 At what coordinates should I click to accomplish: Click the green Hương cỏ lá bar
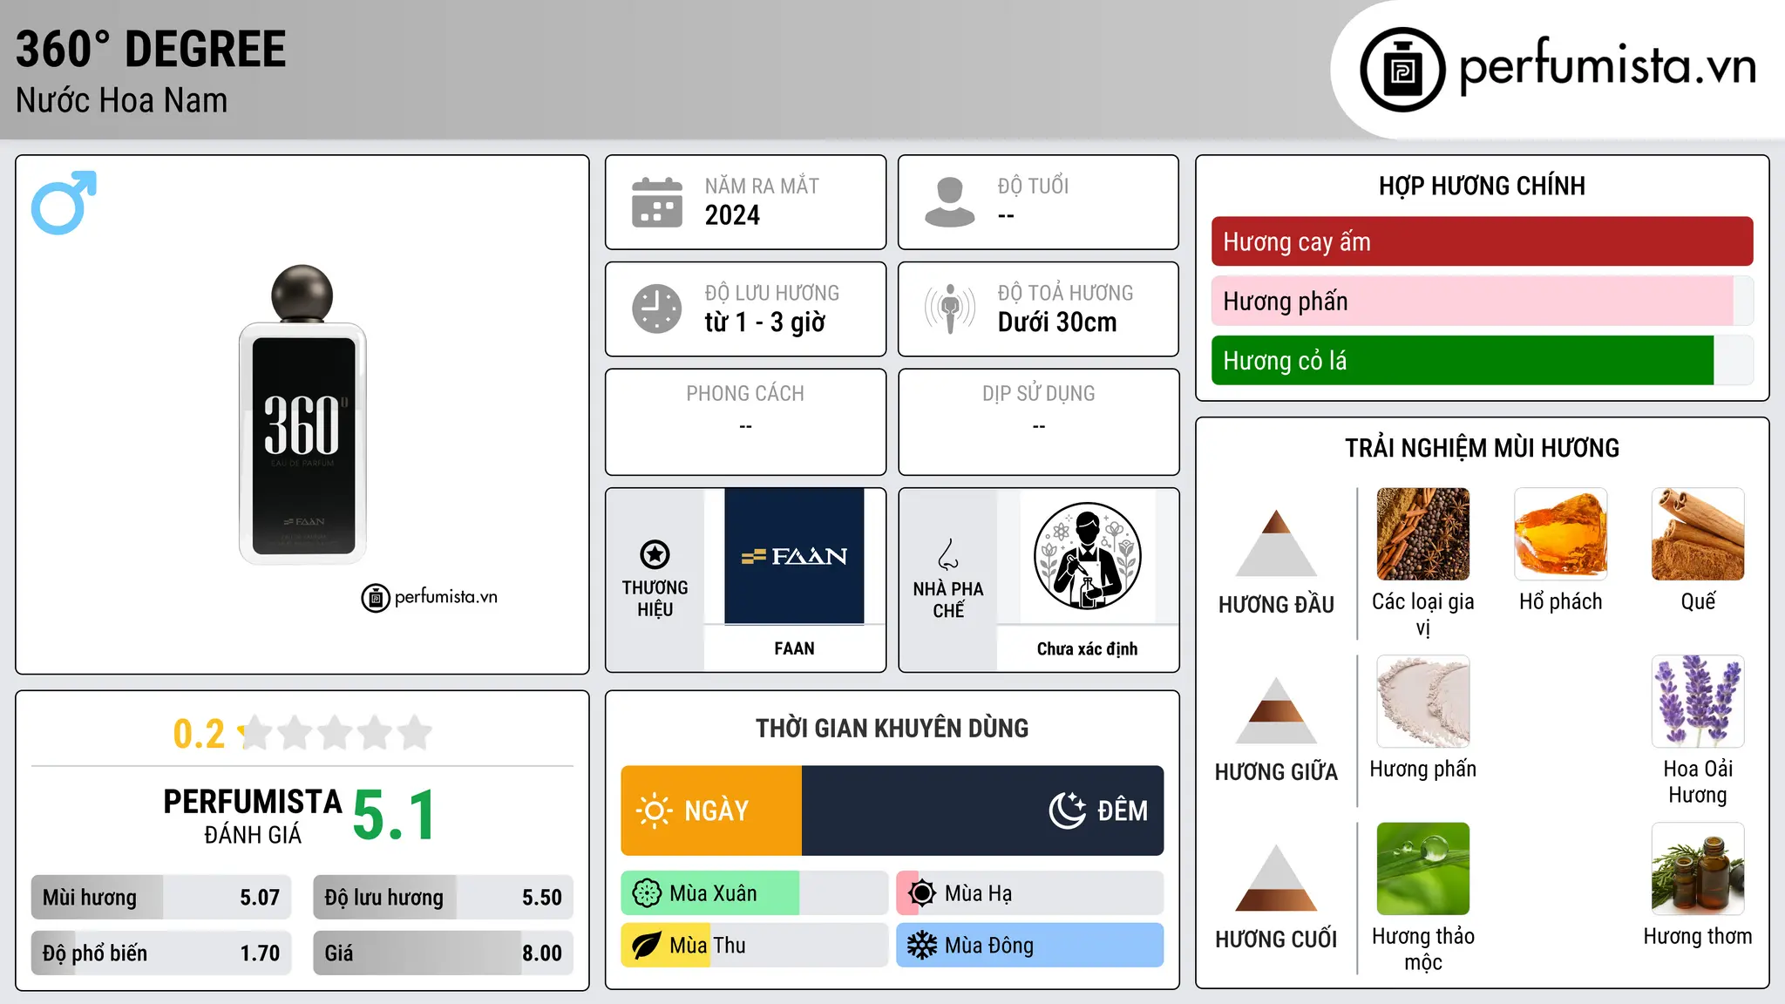[1482, 360]
